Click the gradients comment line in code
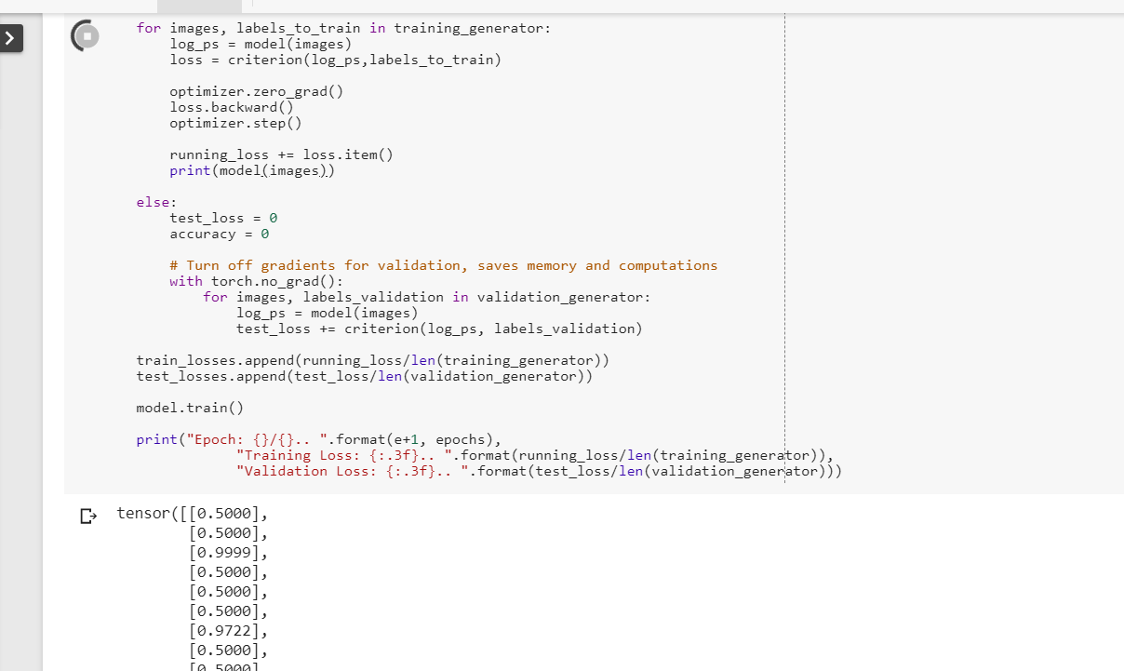 tap(443, 265)
